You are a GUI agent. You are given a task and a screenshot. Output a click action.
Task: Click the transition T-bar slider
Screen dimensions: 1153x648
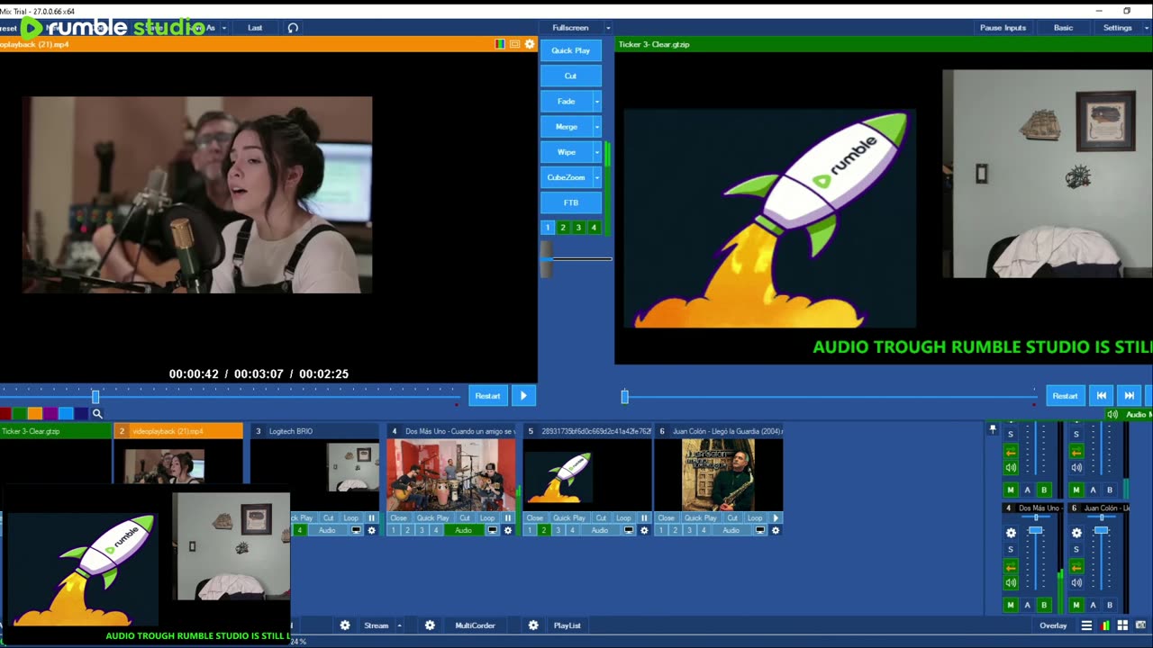pos(547,258)
